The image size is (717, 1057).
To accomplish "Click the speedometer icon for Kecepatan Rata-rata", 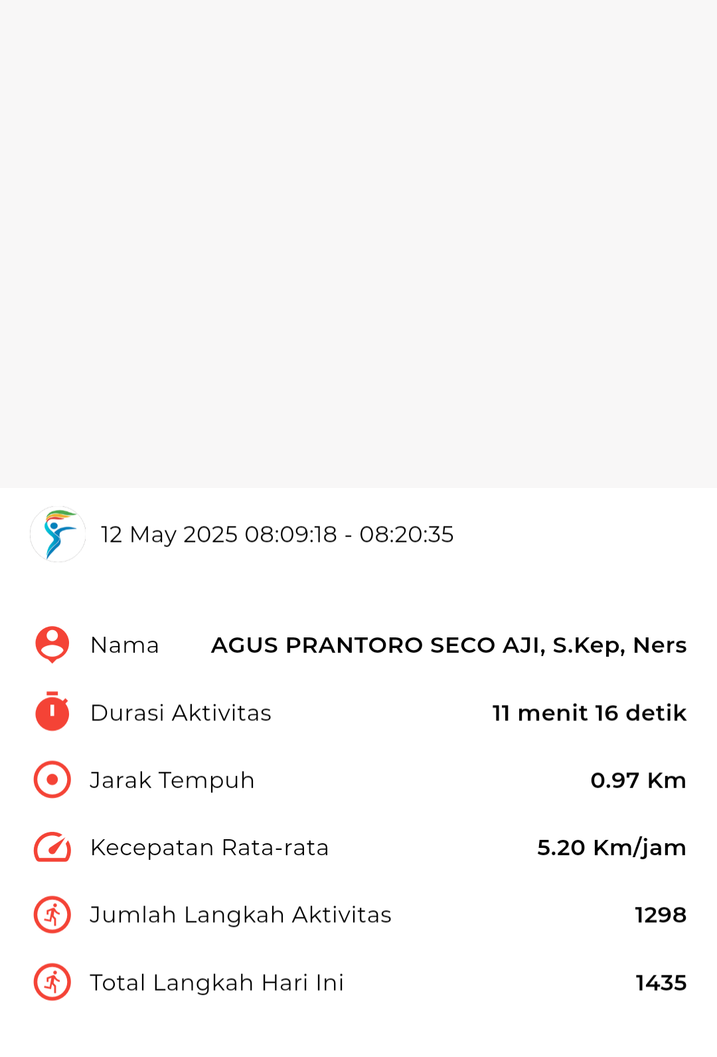I will [x=52, y=847].
